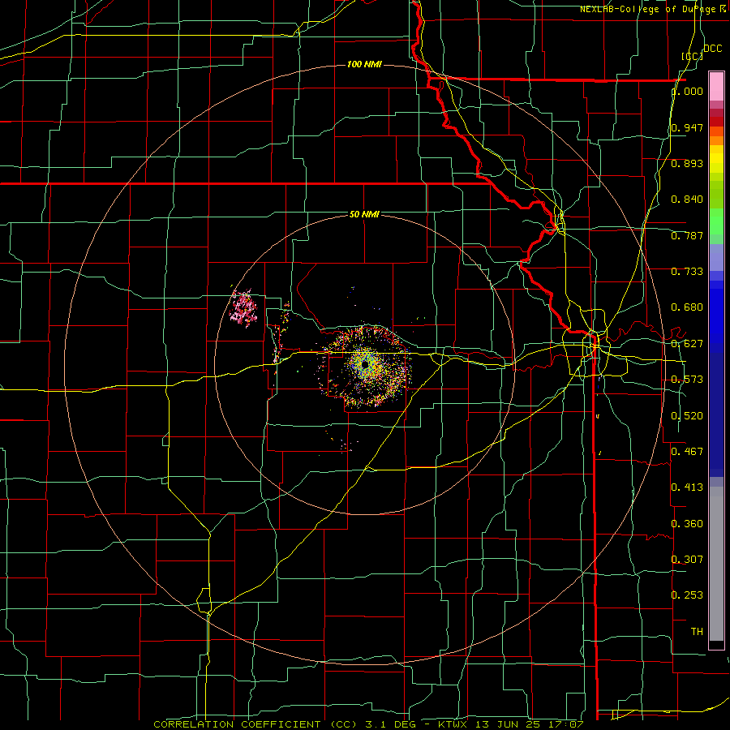
Task: Click the pink radar echo cluster near the 50 NMI ring
Action: tap(243, 307)
